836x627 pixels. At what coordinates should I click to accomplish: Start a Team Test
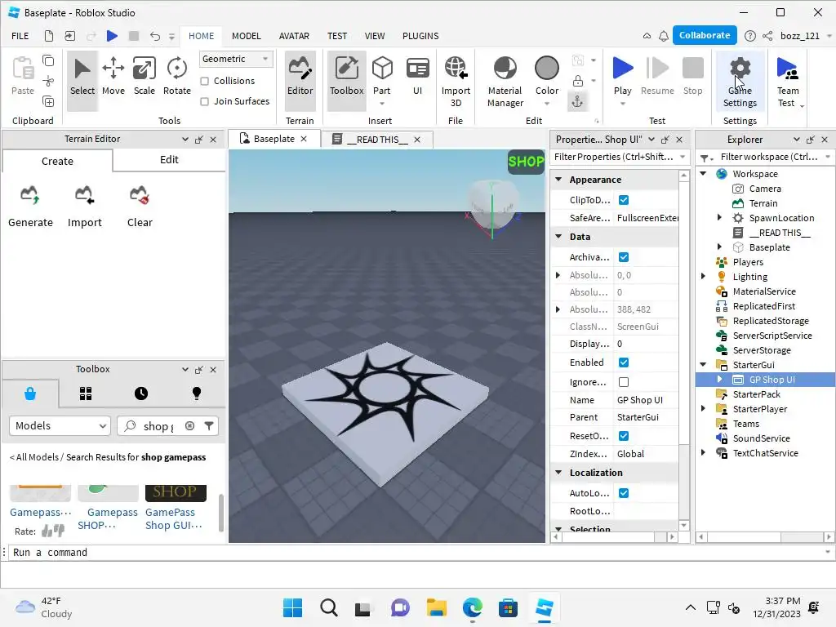click(x=788, y=81)
